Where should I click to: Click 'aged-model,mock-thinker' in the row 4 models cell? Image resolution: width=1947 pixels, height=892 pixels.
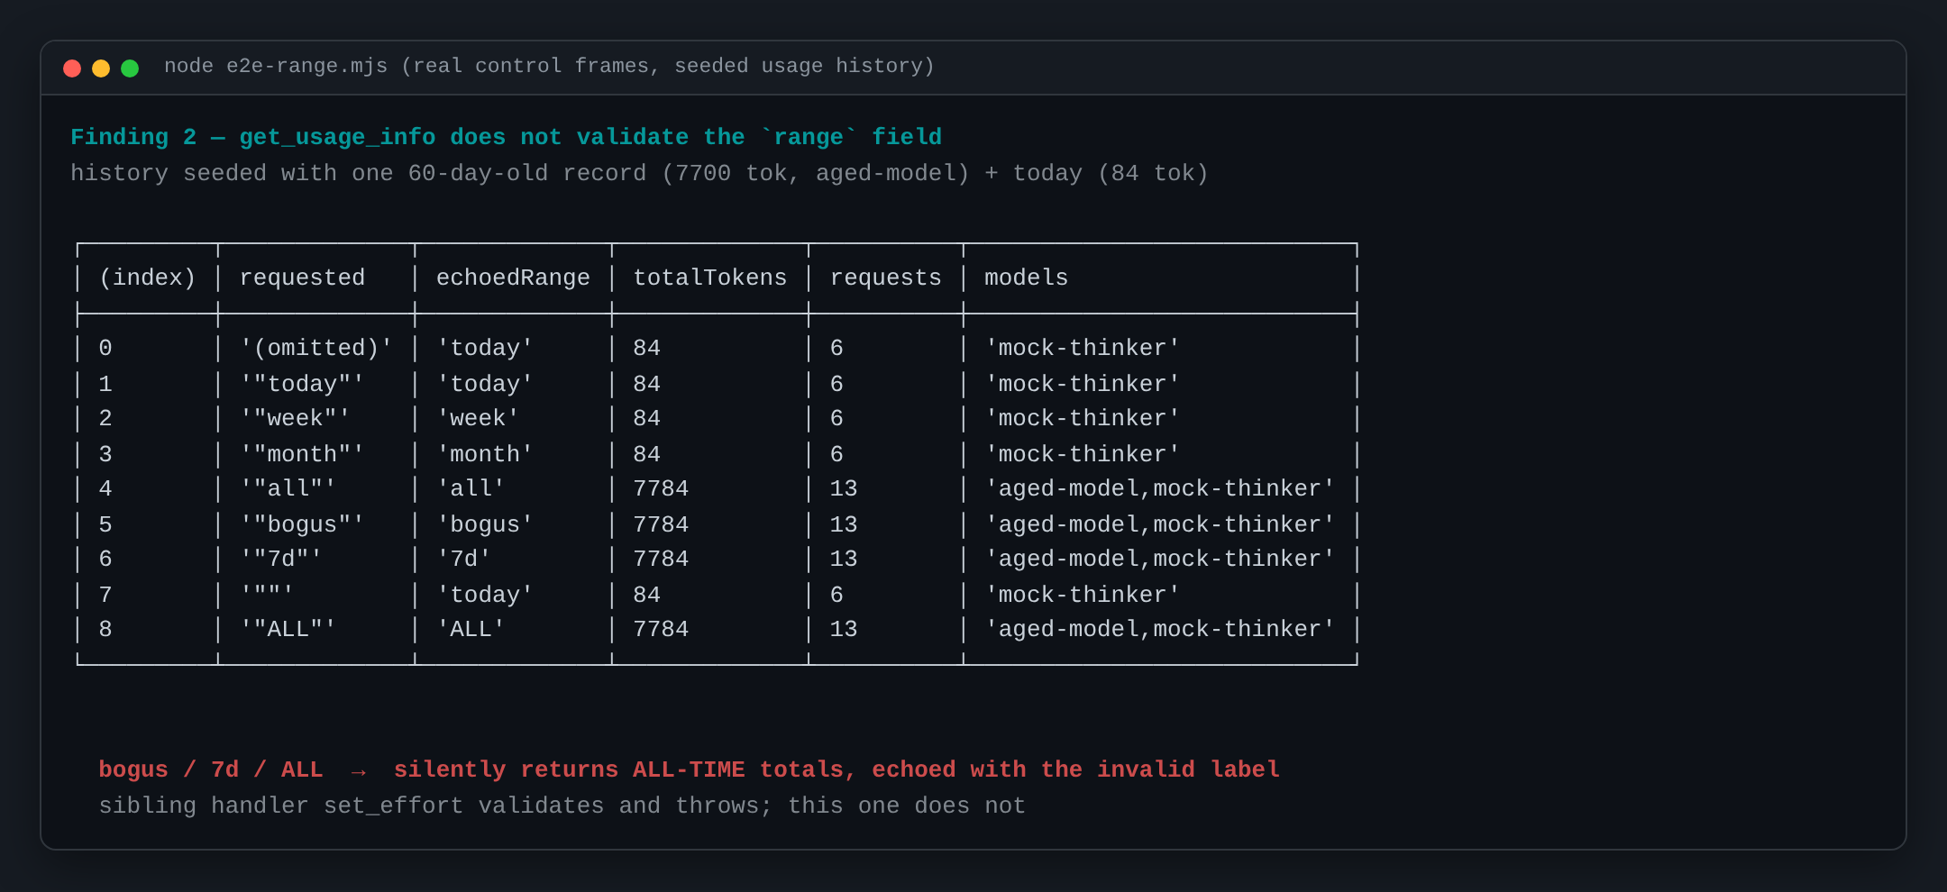point(1160,488)
